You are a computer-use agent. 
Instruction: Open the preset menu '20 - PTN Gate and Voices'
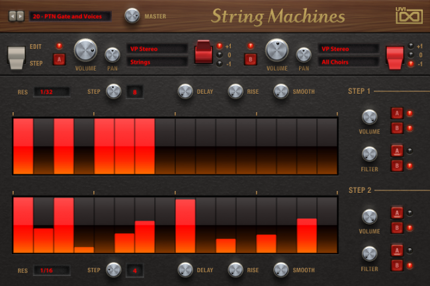coord(70,17)
